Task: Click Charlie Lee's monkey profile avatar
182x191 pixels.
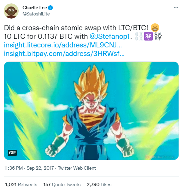Action: point(11,11)
